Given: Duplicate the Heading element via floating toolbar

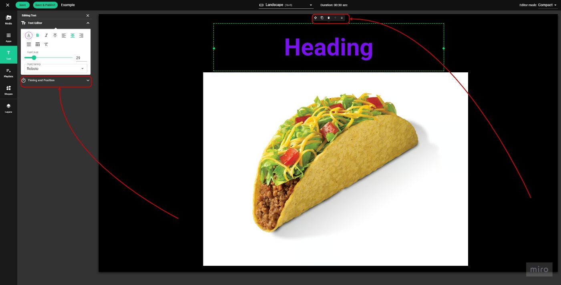Looking at the screenshot, I should click(x=322, y=18).
